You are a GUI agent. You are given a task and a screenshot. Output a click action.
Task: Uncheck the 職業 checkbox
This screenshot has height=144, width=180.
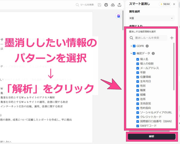point(138,90)
